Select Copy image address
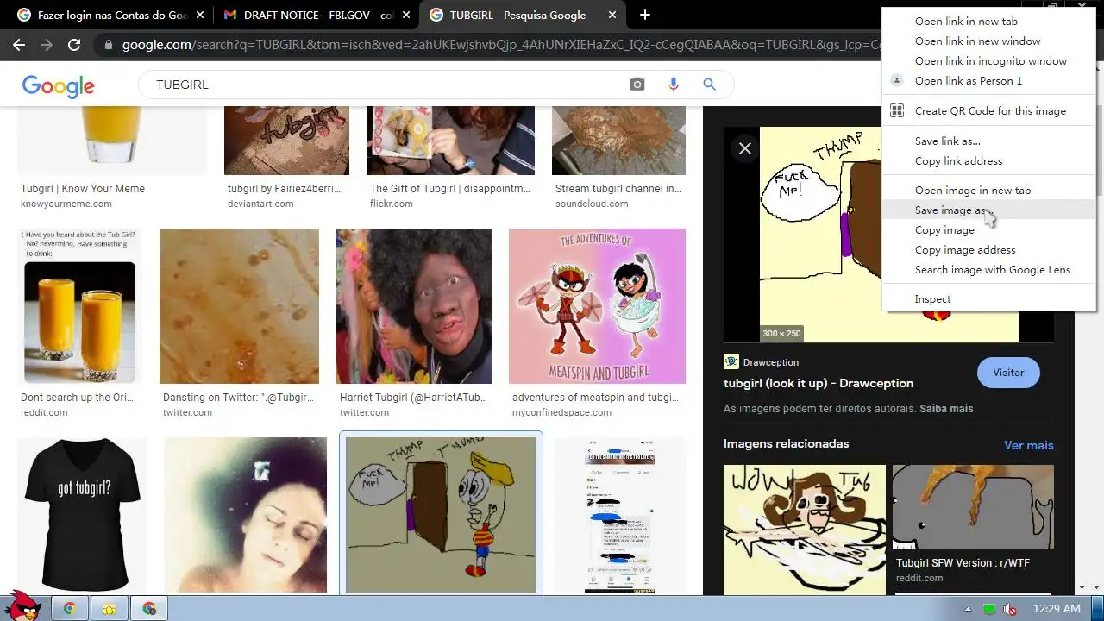Image resolution: width=1104 pixels, height=621 pixels. 989,249
